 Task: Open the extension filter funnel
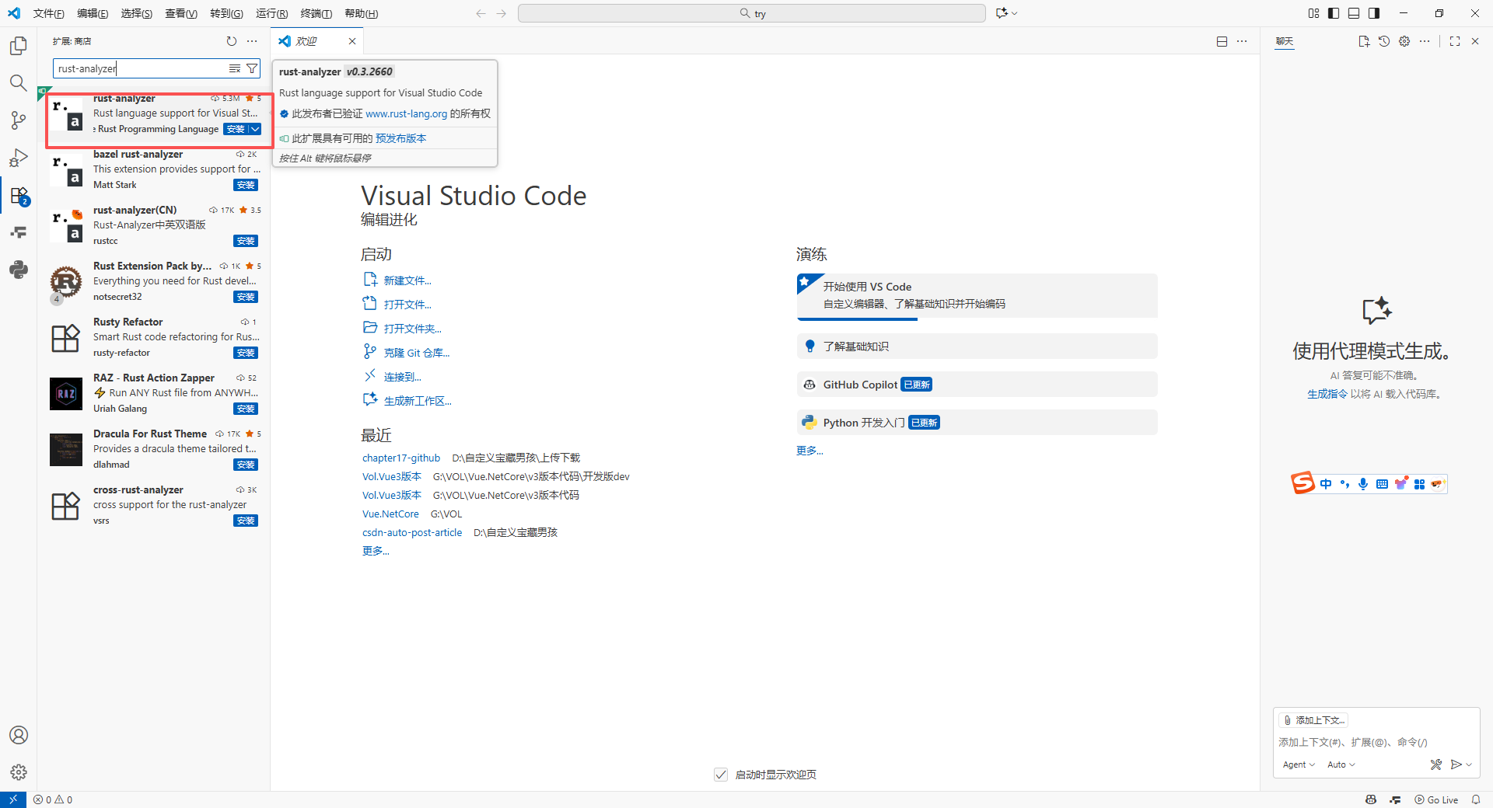coord(252,68)
